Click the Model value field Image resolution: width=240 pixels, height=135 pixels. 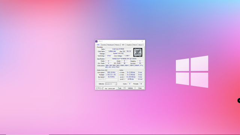[x=124, y=61]
